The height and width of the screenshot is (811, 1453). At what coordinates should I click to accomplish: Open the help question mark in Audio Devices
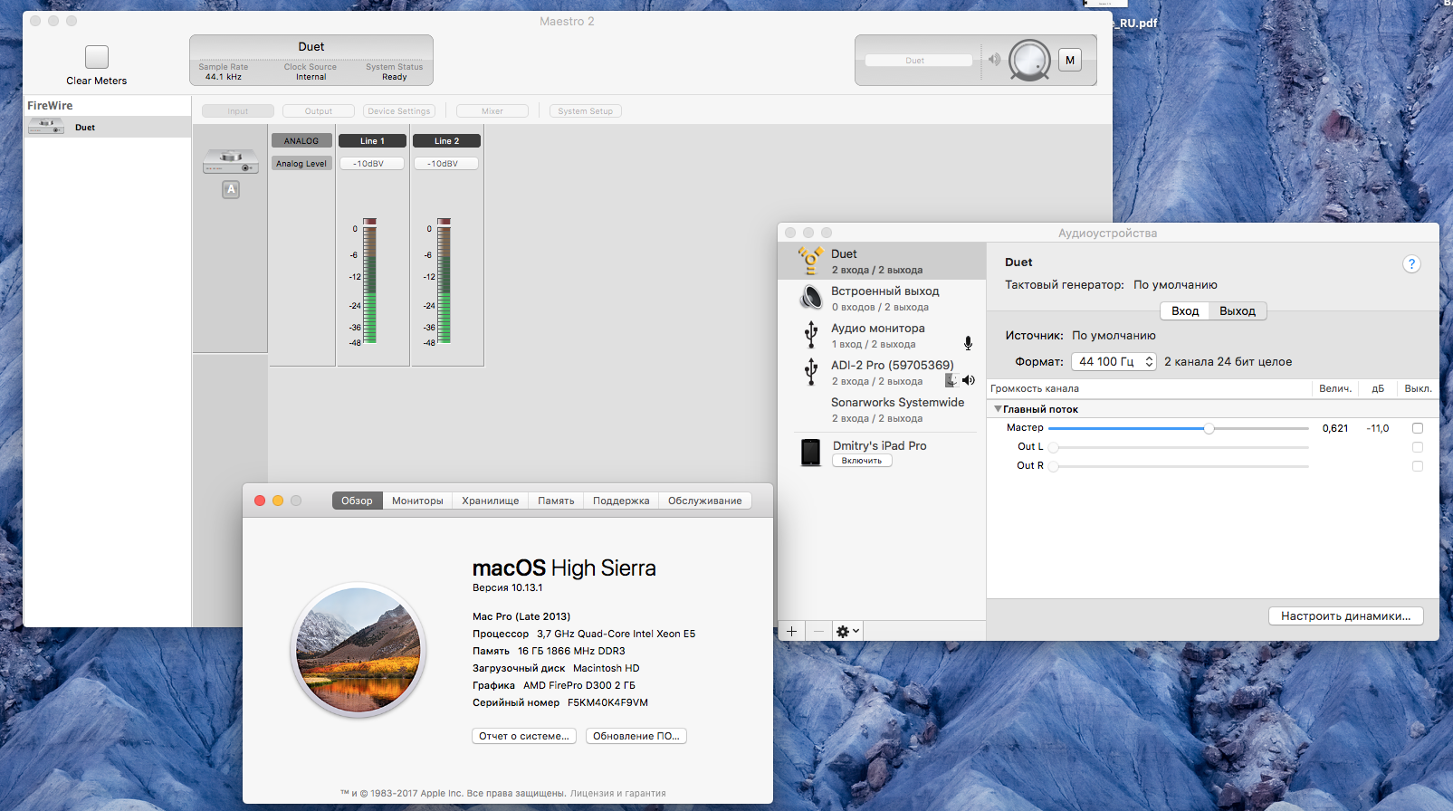tap(1411, 264)
